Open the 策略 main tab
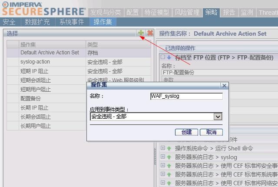Screen dimensions: 278x187 212,13
